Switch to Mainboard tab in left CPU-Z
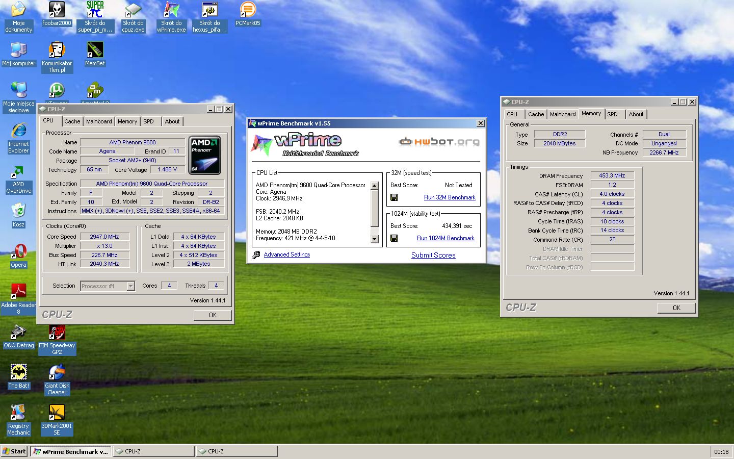This screenshot has width=734, height=459. 99,121
